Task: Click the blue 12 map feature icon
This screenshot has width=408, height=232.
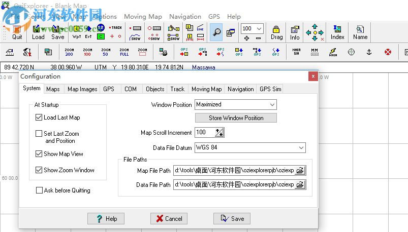Action: (101, 27)
